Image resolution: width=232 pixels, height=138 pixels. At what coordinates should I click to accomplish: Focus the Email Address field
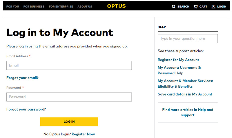[69, 65]
